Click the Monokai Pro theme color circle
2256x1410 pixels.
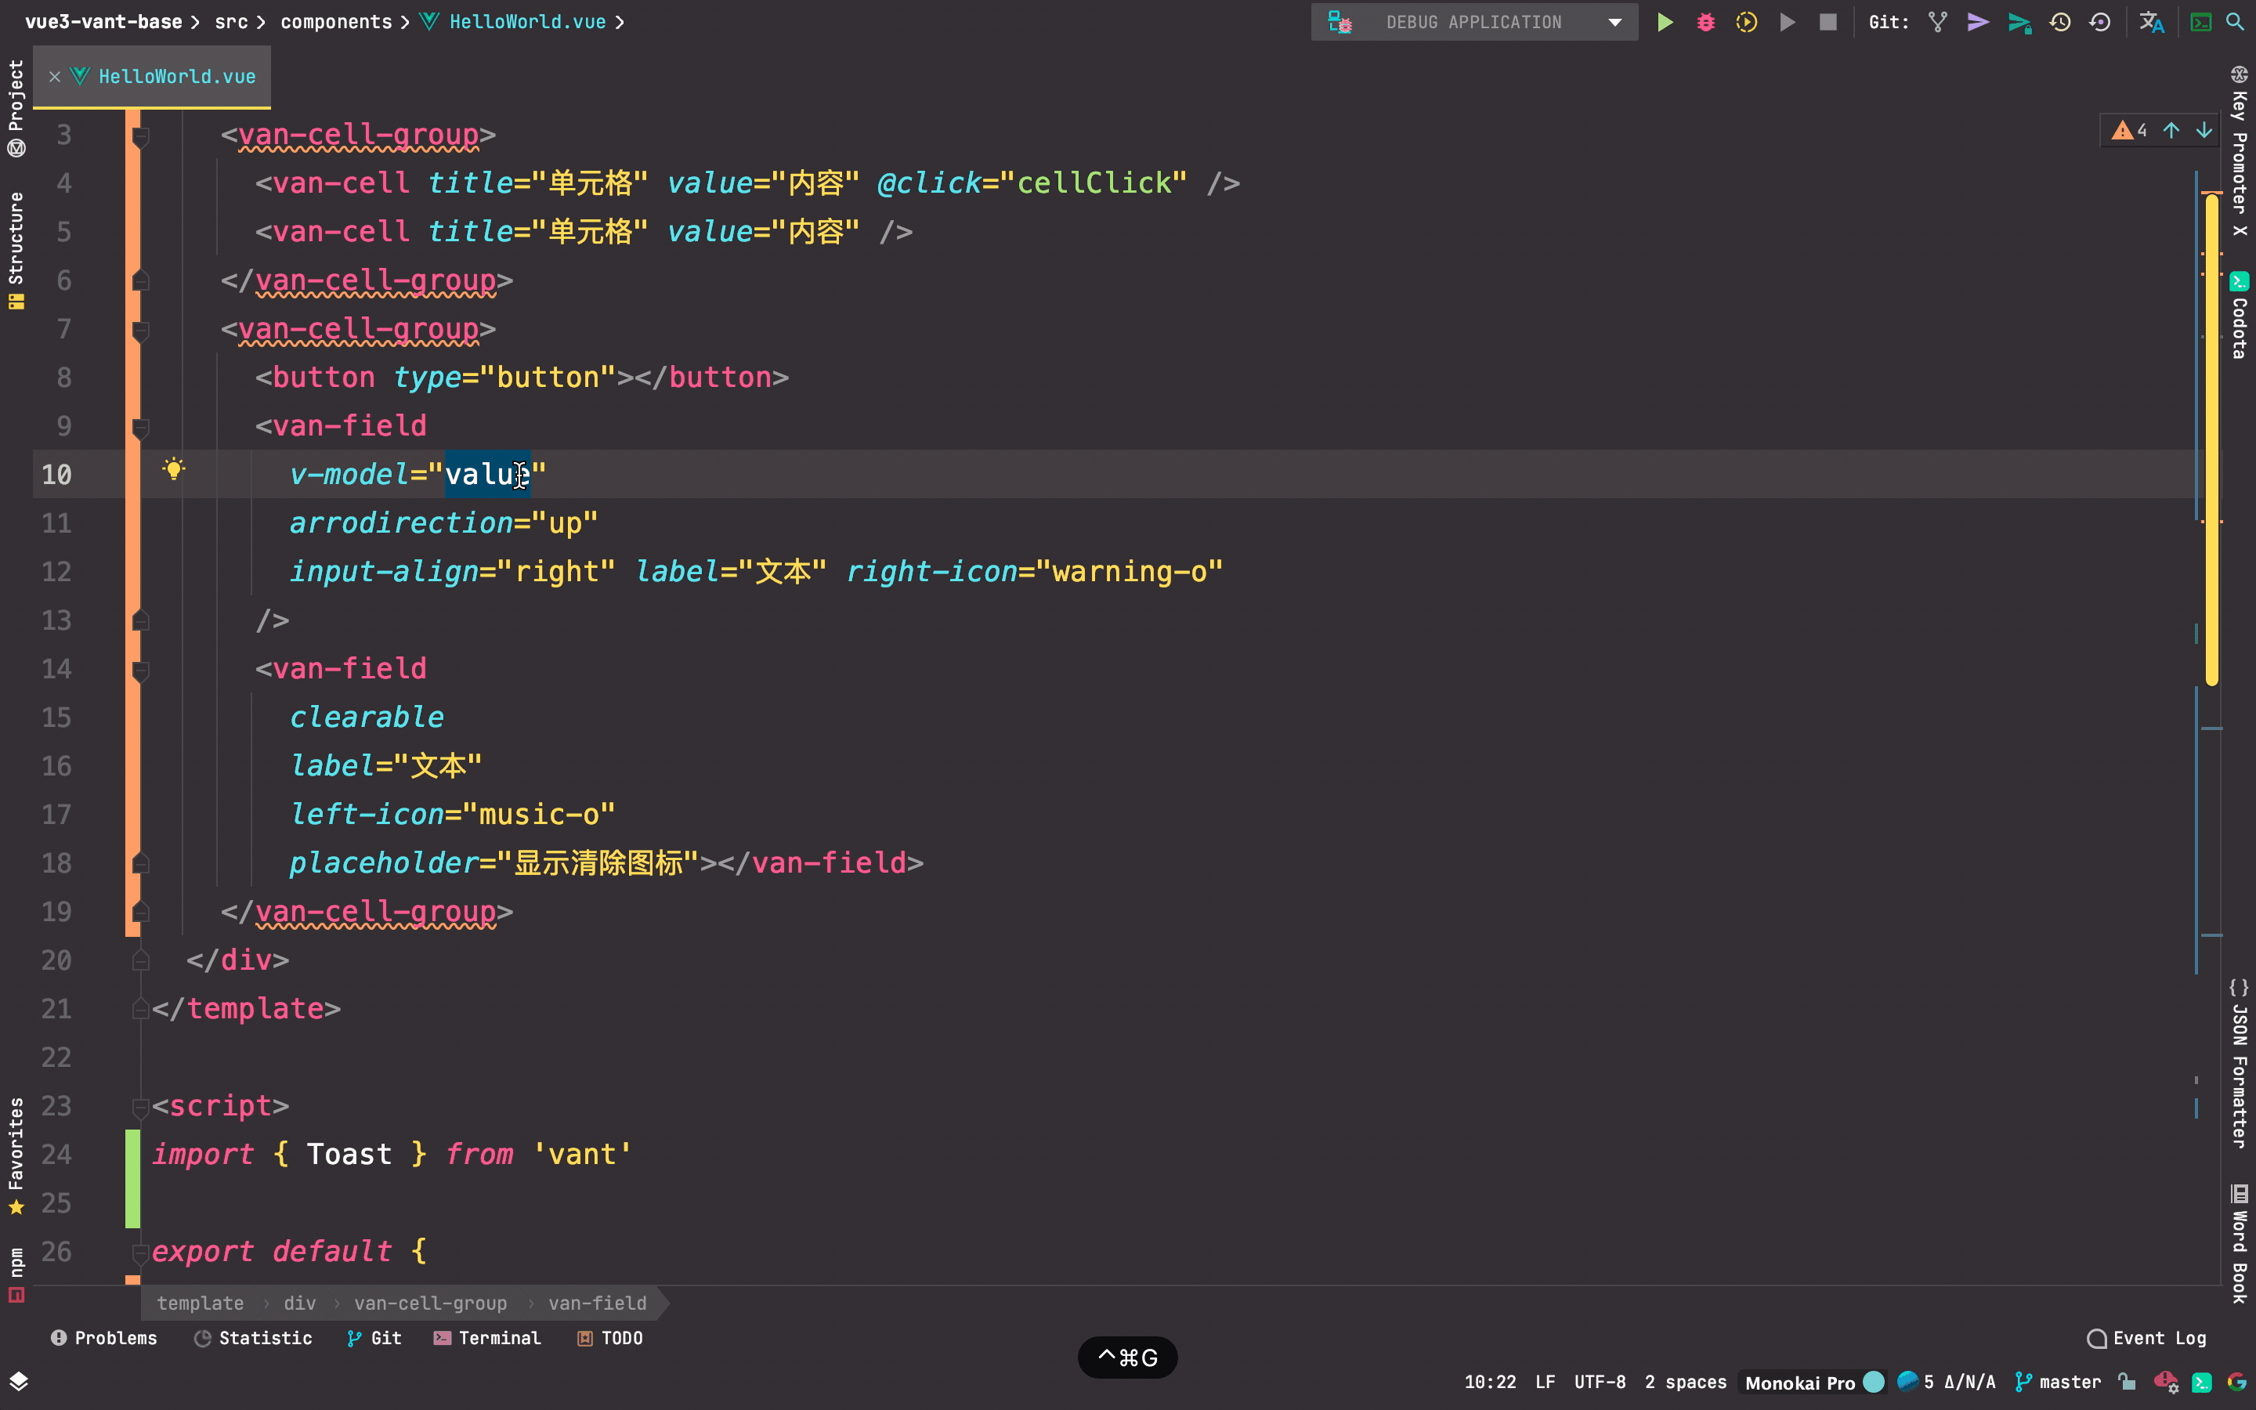[1873, 1382]
